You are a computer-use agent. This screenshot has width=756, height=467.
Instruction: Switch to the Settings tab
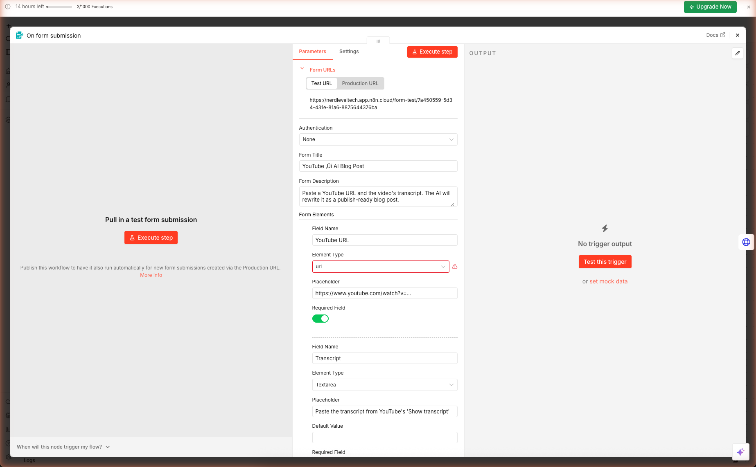click(x=349, y=52)
